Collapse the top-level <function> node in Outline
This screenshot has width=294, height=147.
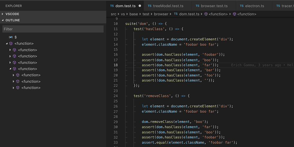(x=7, y=44)
